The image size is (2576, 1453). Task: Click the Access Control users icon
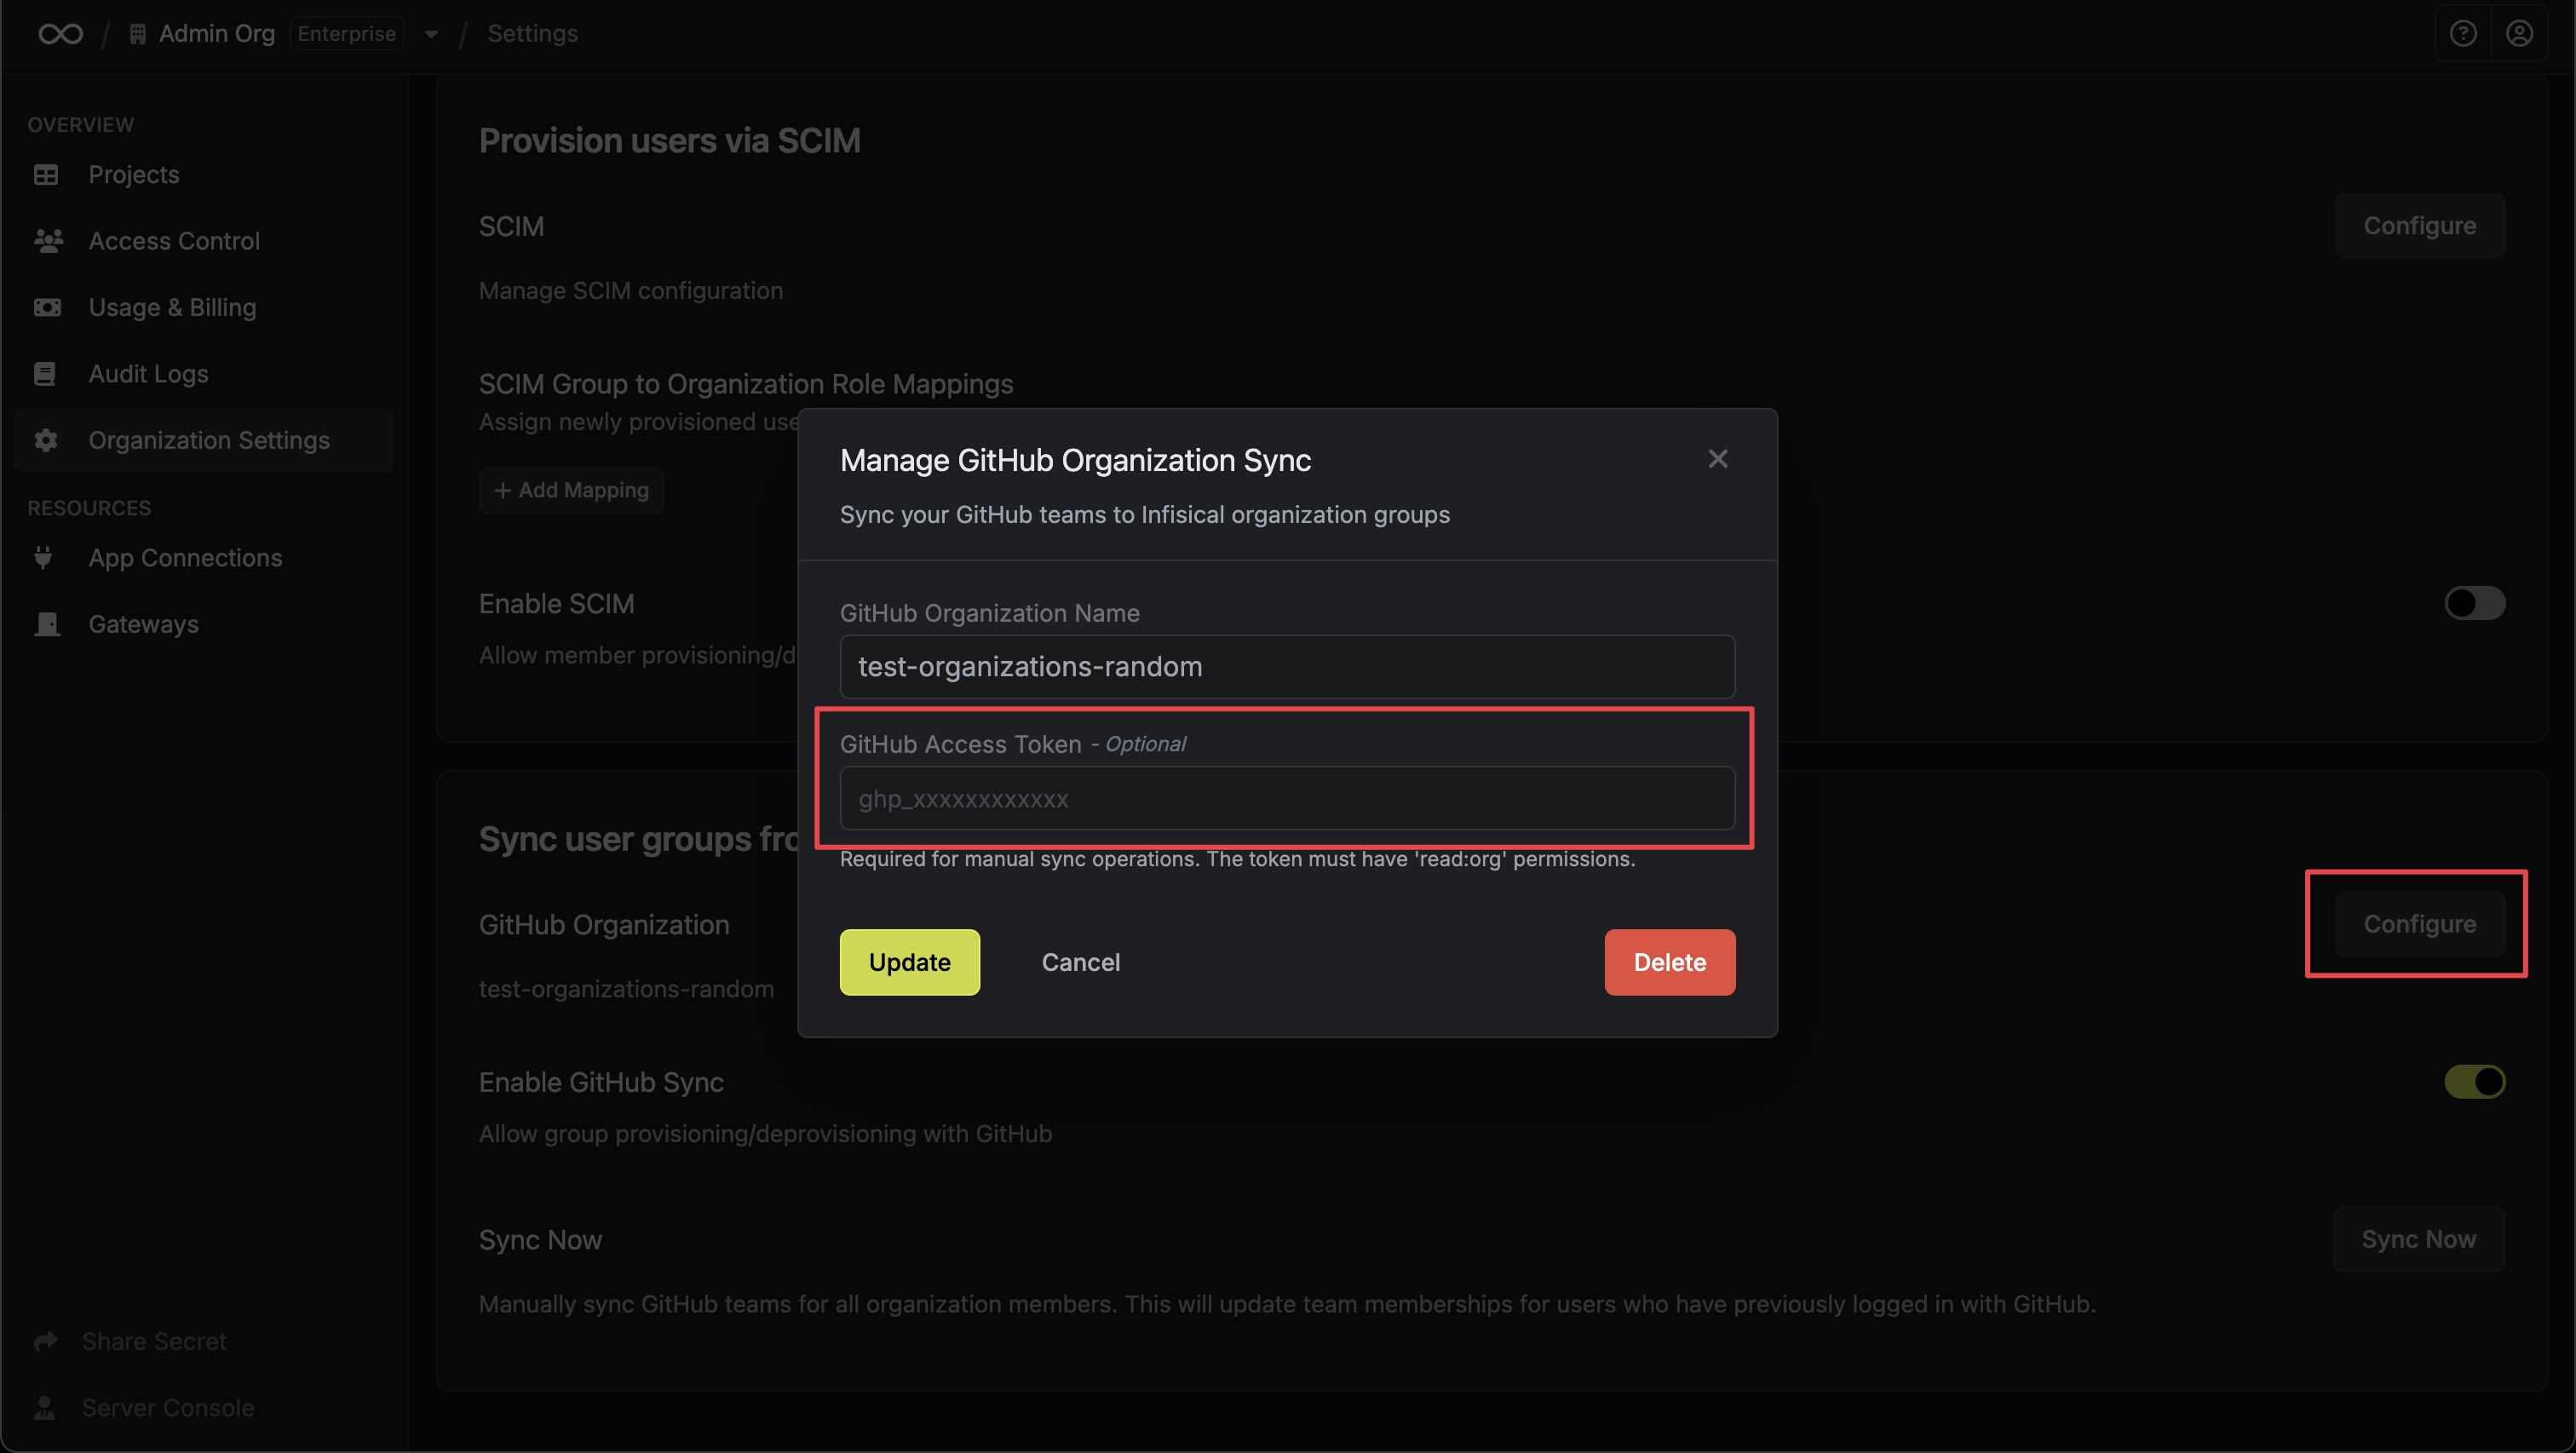click(48, 241)
